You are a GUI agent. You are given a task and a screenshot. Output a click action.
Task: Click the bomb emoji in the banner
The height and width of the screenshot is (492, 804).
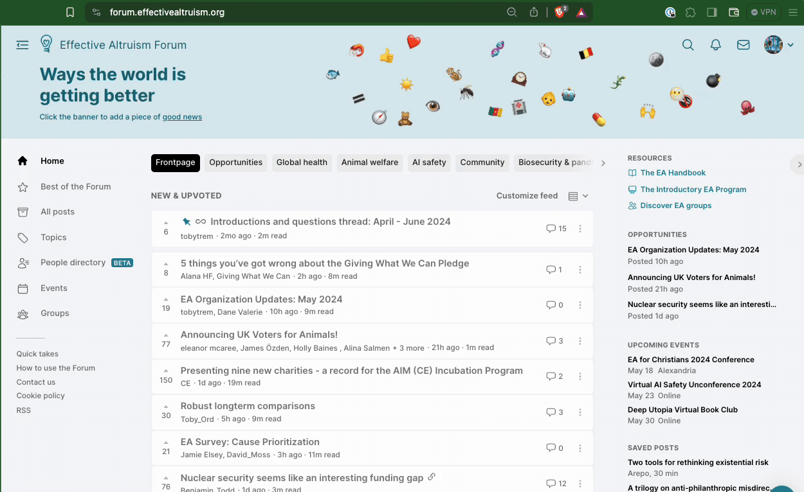[x=713, y=80]
